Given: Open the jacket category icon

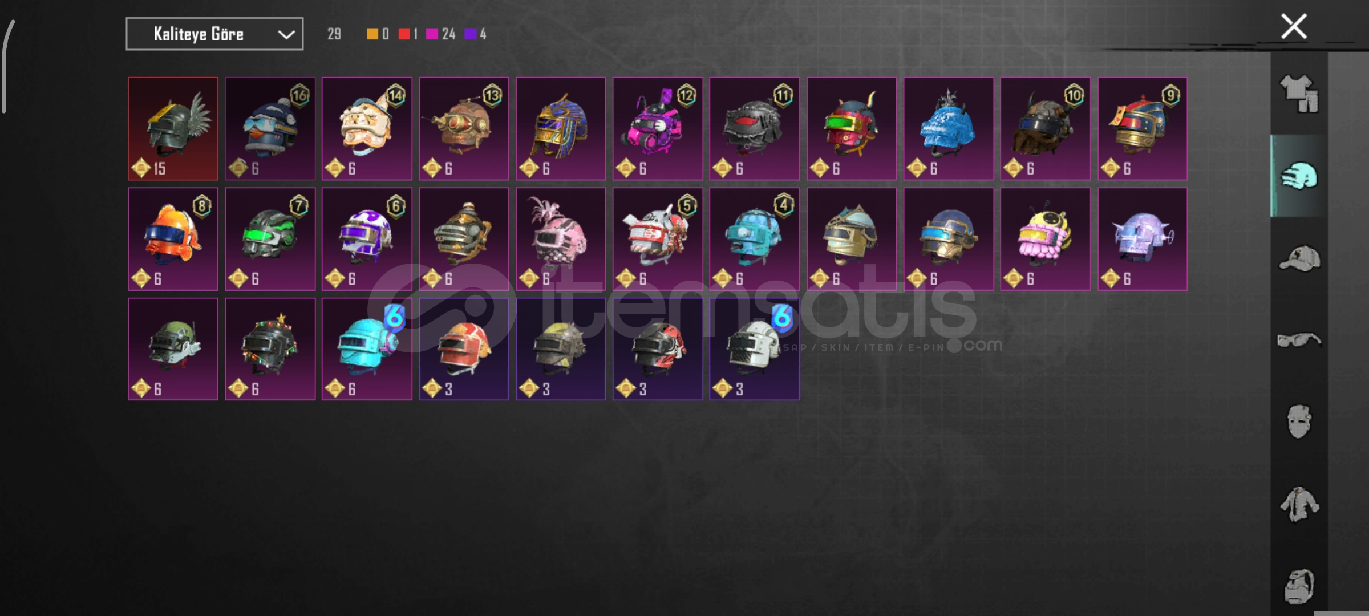Looking at the screenshot, I should tap(1299, 504).
